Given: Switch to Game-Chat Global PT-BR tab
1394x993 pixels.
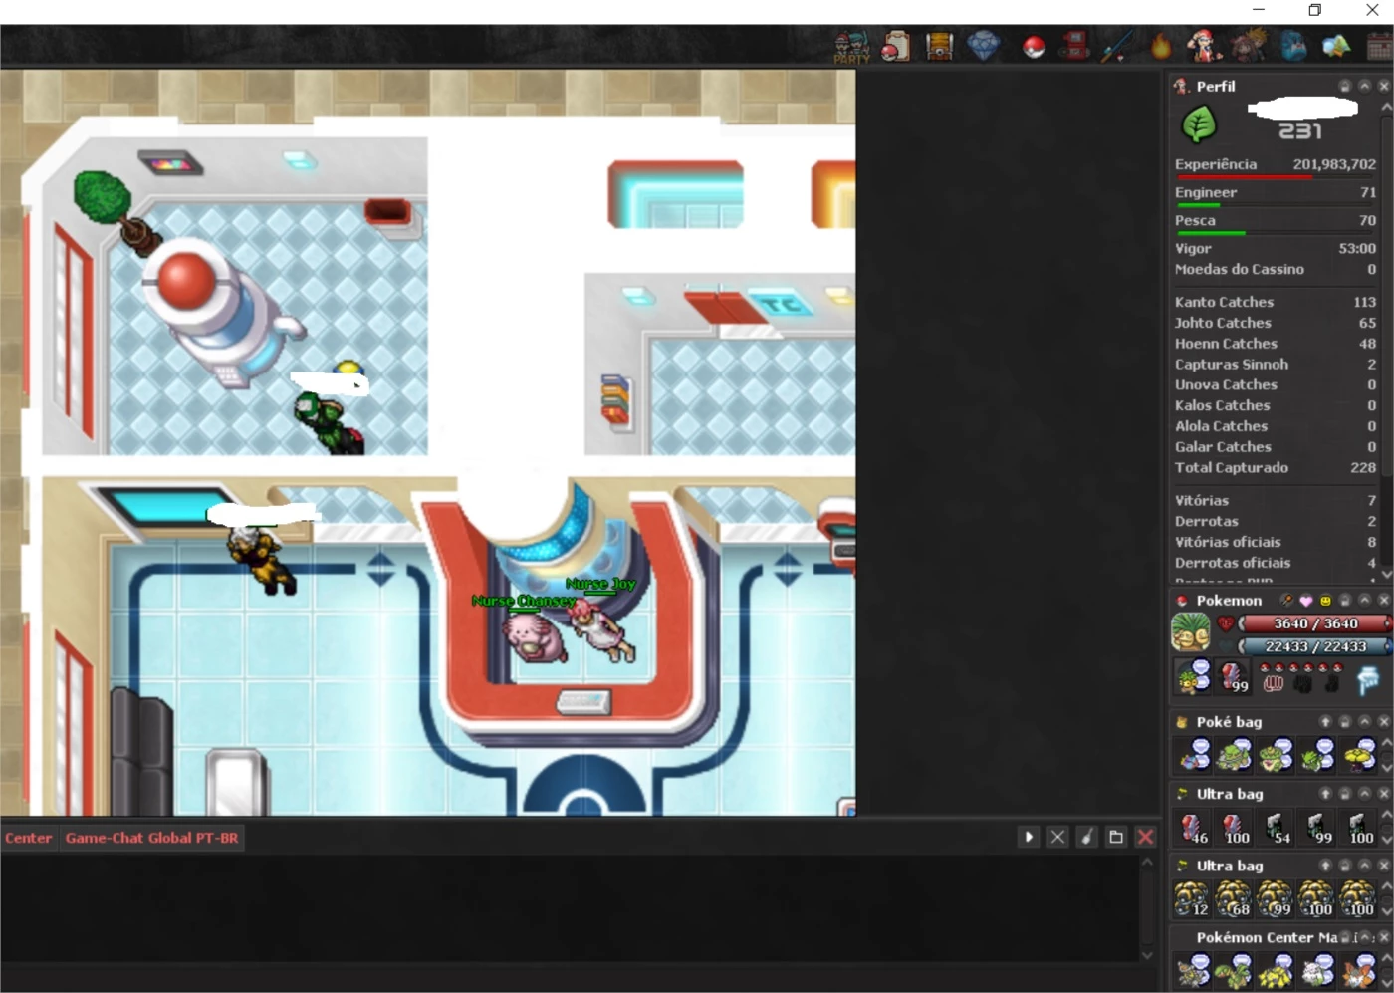Looking at the screenshot, I should tap(151, 838).
